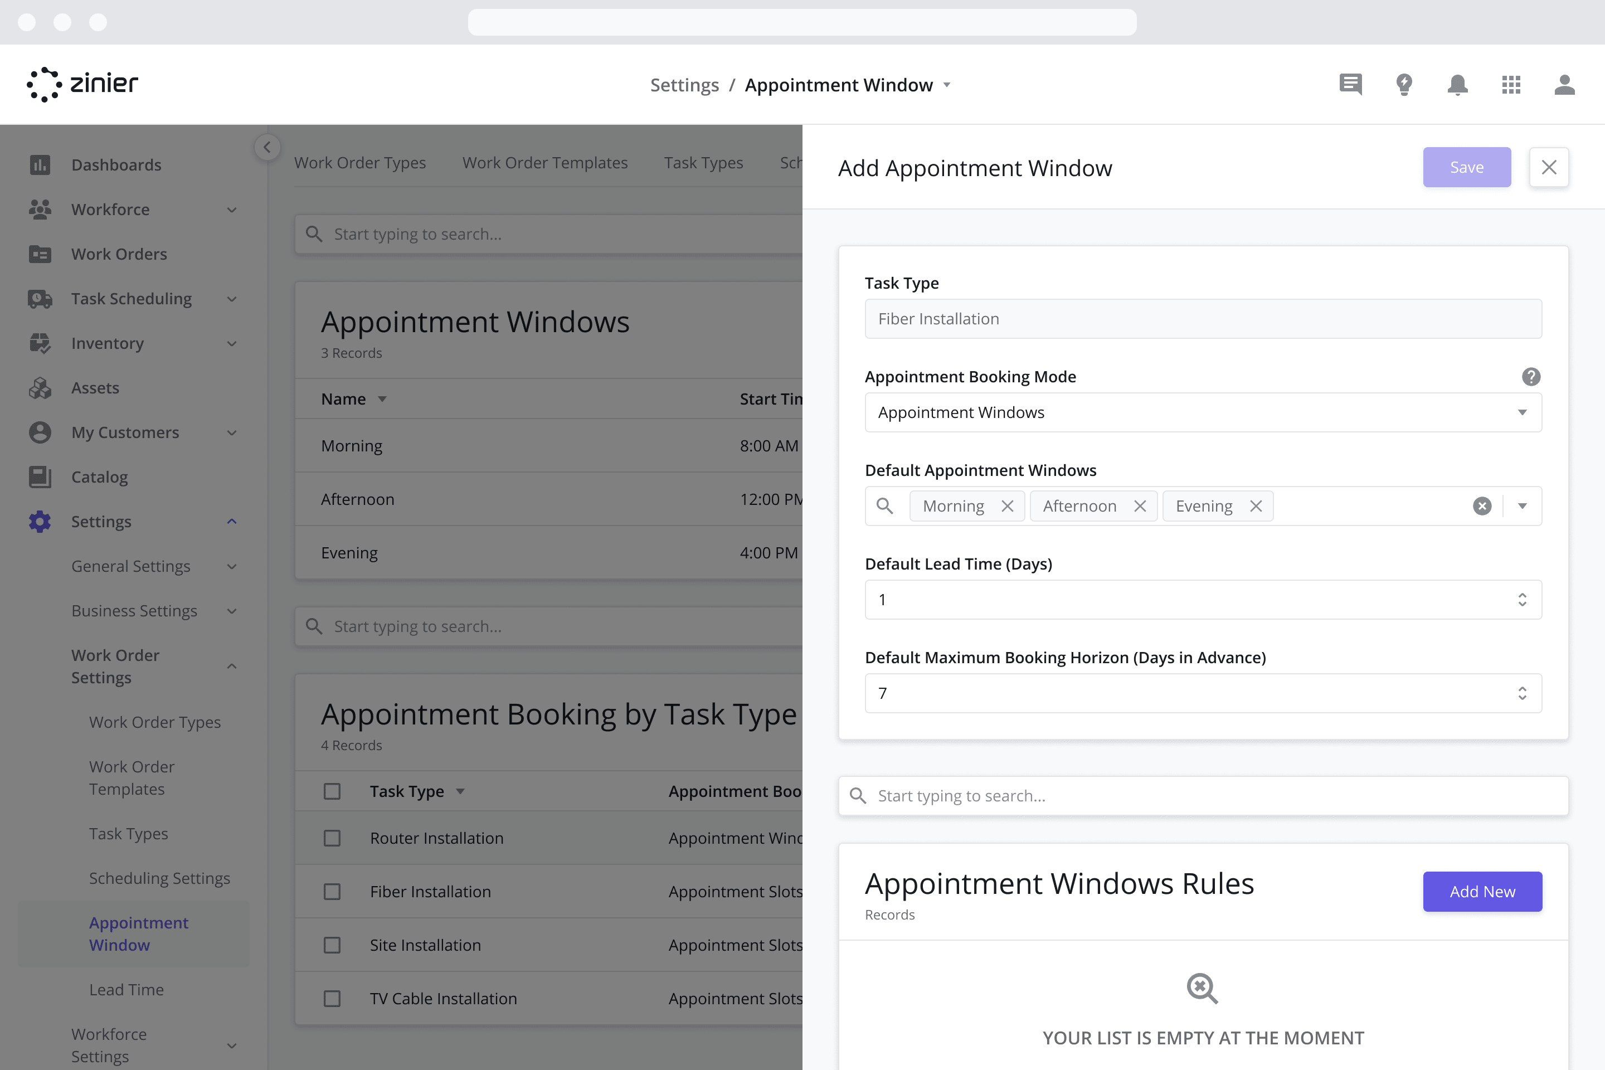Collapse the sidebar with the arrow button
The image size is (1605, 1070).
[x=267, y=147]
